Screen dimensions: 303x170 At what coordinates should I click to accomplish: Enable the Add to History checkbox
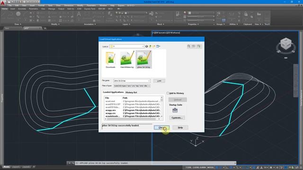pos(168,93)
